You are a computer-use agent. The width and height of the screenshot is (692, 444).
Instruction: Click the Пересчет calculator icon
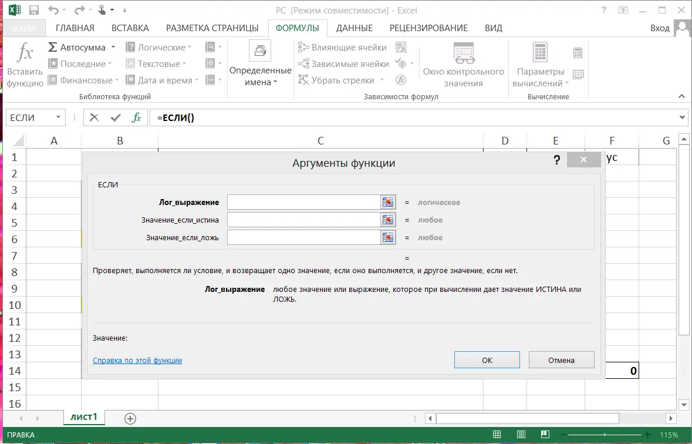577,53
